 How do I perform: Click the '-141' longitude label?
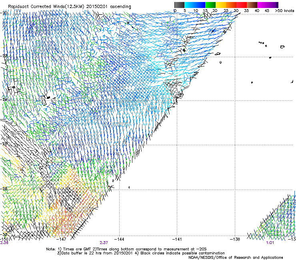click(177, 239)
